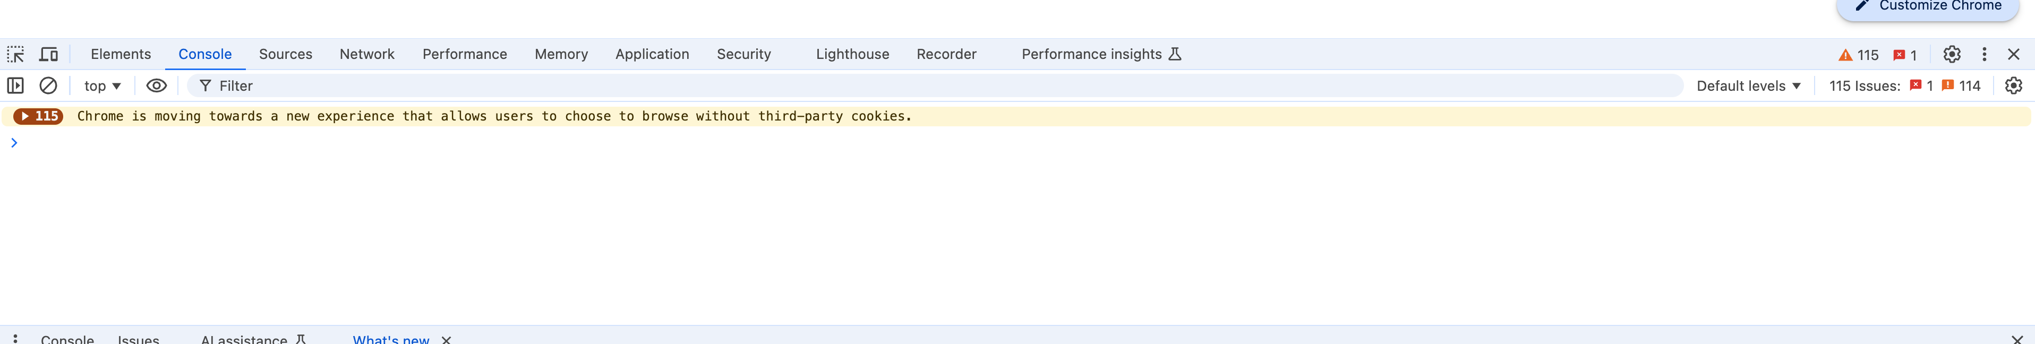Open console settings gear at right
2035x344 pixels.
(x=2013, y=85)
